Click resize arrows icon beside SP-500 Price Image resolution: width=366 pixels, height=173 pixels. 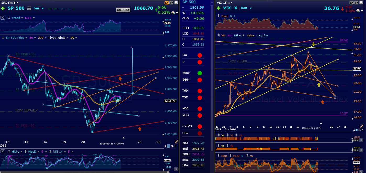3,38
